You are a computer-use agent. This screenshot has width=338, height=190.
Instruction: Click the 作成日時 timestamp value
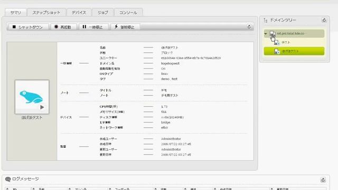pyautogui.click(x=176, y=144)
